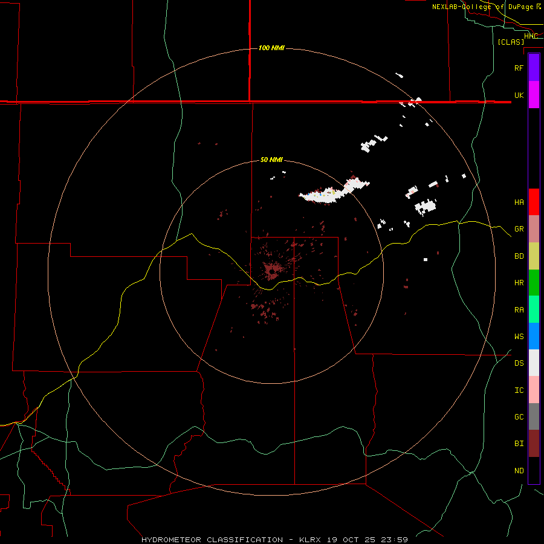Click the WS blue legend swatch
The width and height of the screenshot is (544, 544).
coord(534,336)
